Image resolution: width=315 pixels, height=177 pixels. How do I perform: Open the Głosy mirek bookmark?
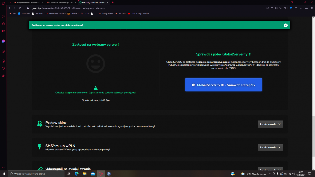[106, 14]
